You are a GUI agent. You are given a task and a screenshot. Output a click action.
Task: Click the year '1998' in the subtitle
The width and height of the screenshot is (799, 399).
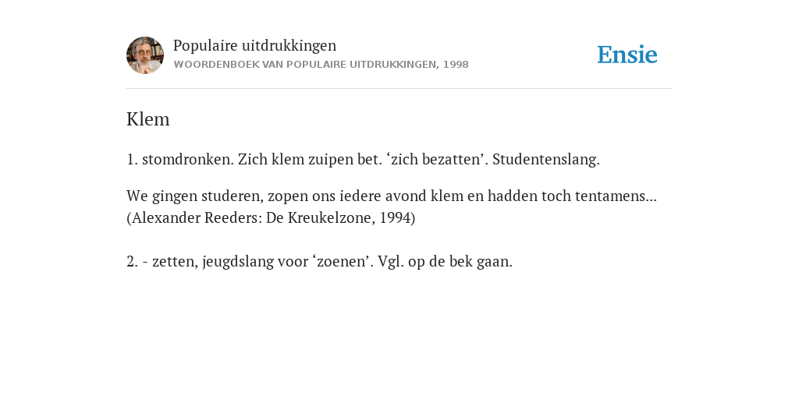pyautogui.click(x=456, y=65)
